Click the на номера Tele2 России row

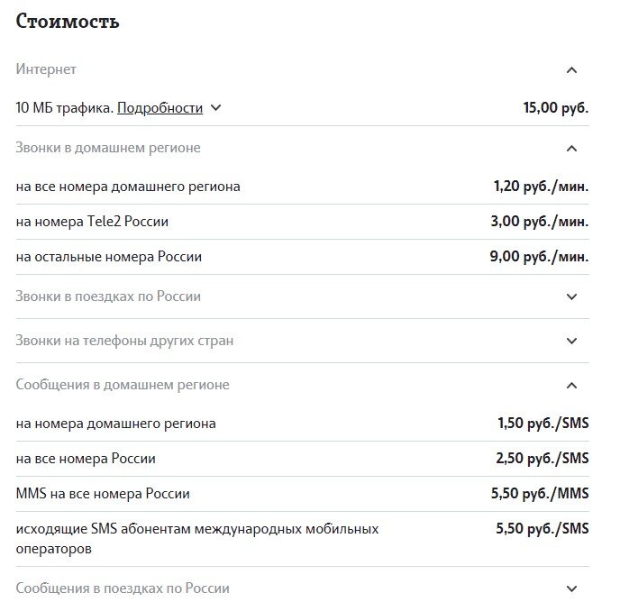(92, 222)
